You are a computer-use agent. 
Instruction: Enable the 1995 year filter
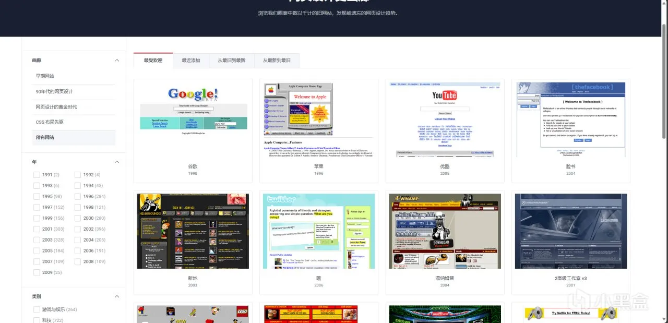coord(37,197)
